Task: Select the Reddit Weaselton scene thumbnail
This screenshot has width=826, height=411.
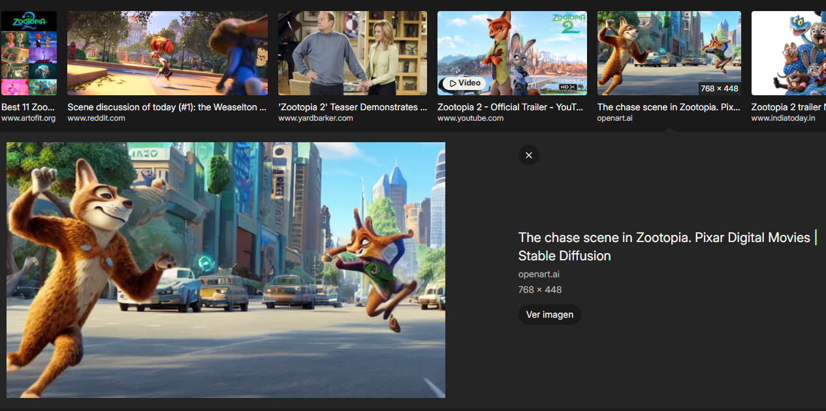Action: pos(167,53)
